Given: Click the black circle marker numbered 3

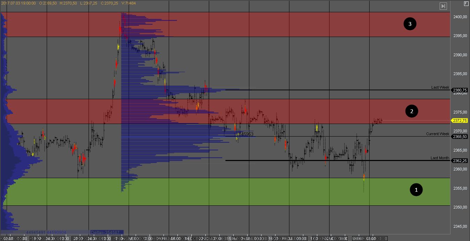Looking at the screenshot, I should (410, 24).
